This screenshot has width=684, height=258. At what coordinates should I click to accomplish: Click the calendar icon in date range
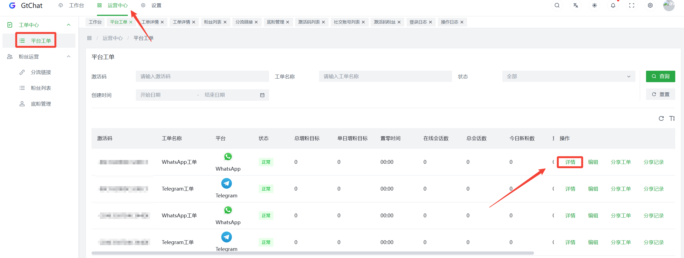(262, 95)
